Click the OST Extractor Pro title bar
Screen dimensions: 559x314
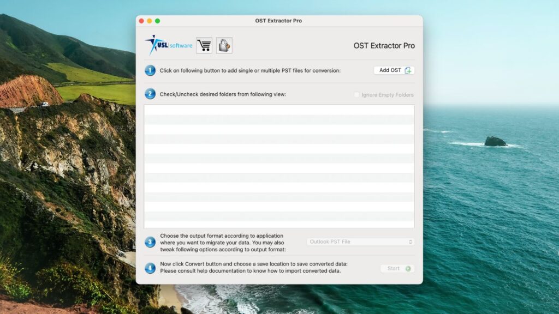279,21
